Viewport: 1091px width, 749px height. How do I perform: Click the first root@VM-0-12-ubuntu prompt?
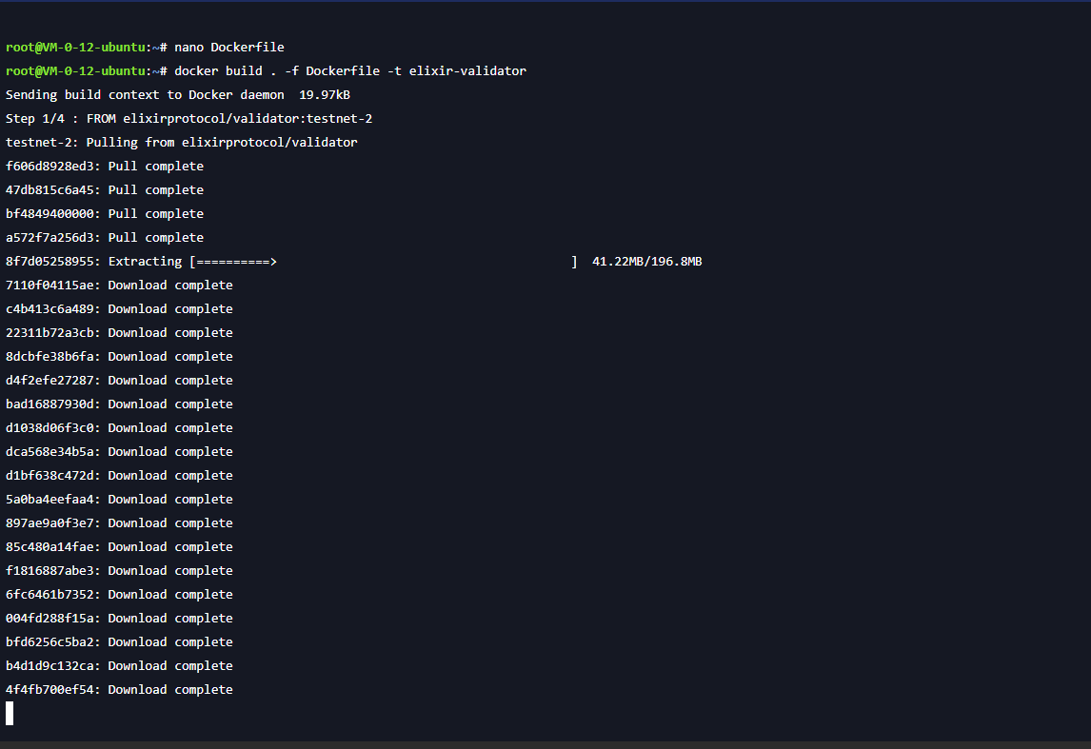point(87,48)
